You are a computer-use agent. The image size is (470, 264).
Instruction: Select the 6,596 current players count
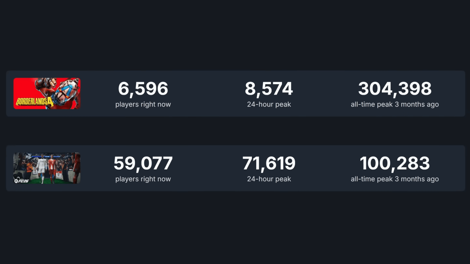143,89
